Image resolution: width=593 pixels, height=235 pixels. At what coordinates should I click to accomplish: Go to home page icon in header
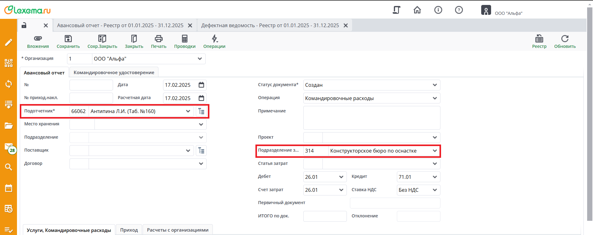pos(417,10)
